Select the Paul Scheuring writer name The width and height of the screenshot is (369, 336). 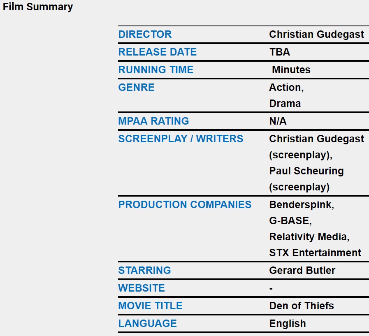(306, 171)
